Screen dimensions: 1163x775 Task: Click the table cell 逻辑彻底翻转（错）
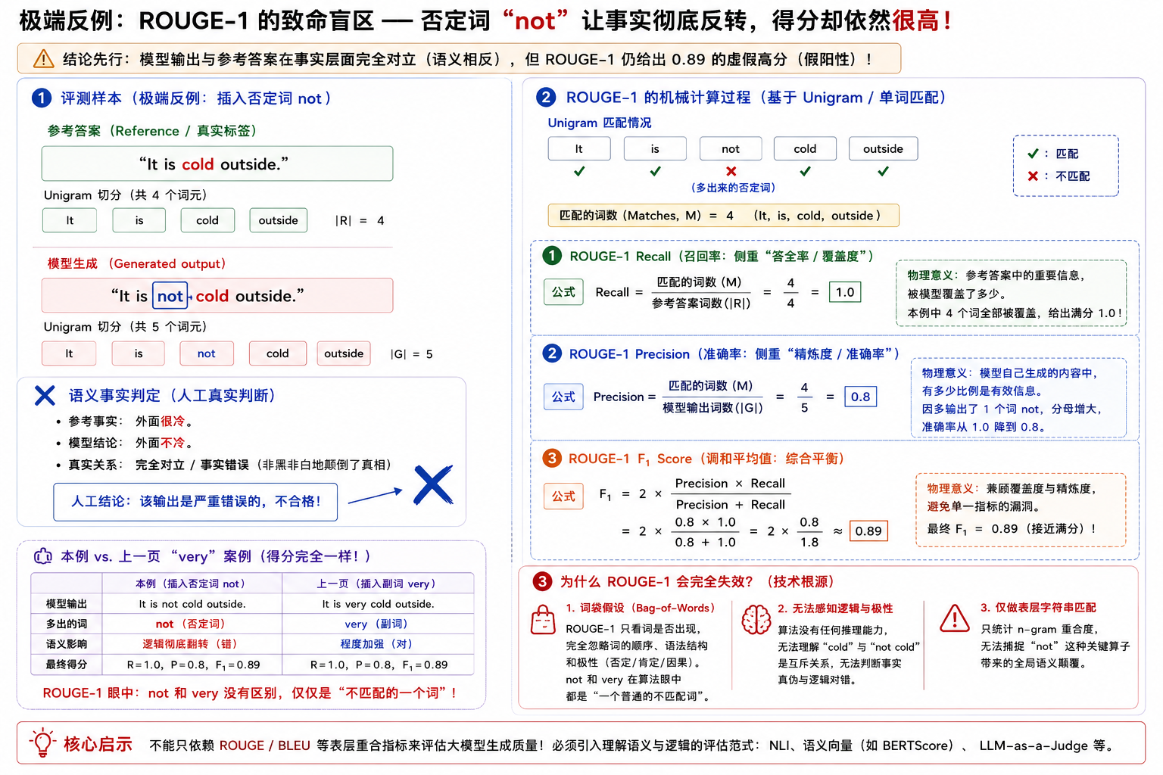pyautogui.click(x=192, y=644)
